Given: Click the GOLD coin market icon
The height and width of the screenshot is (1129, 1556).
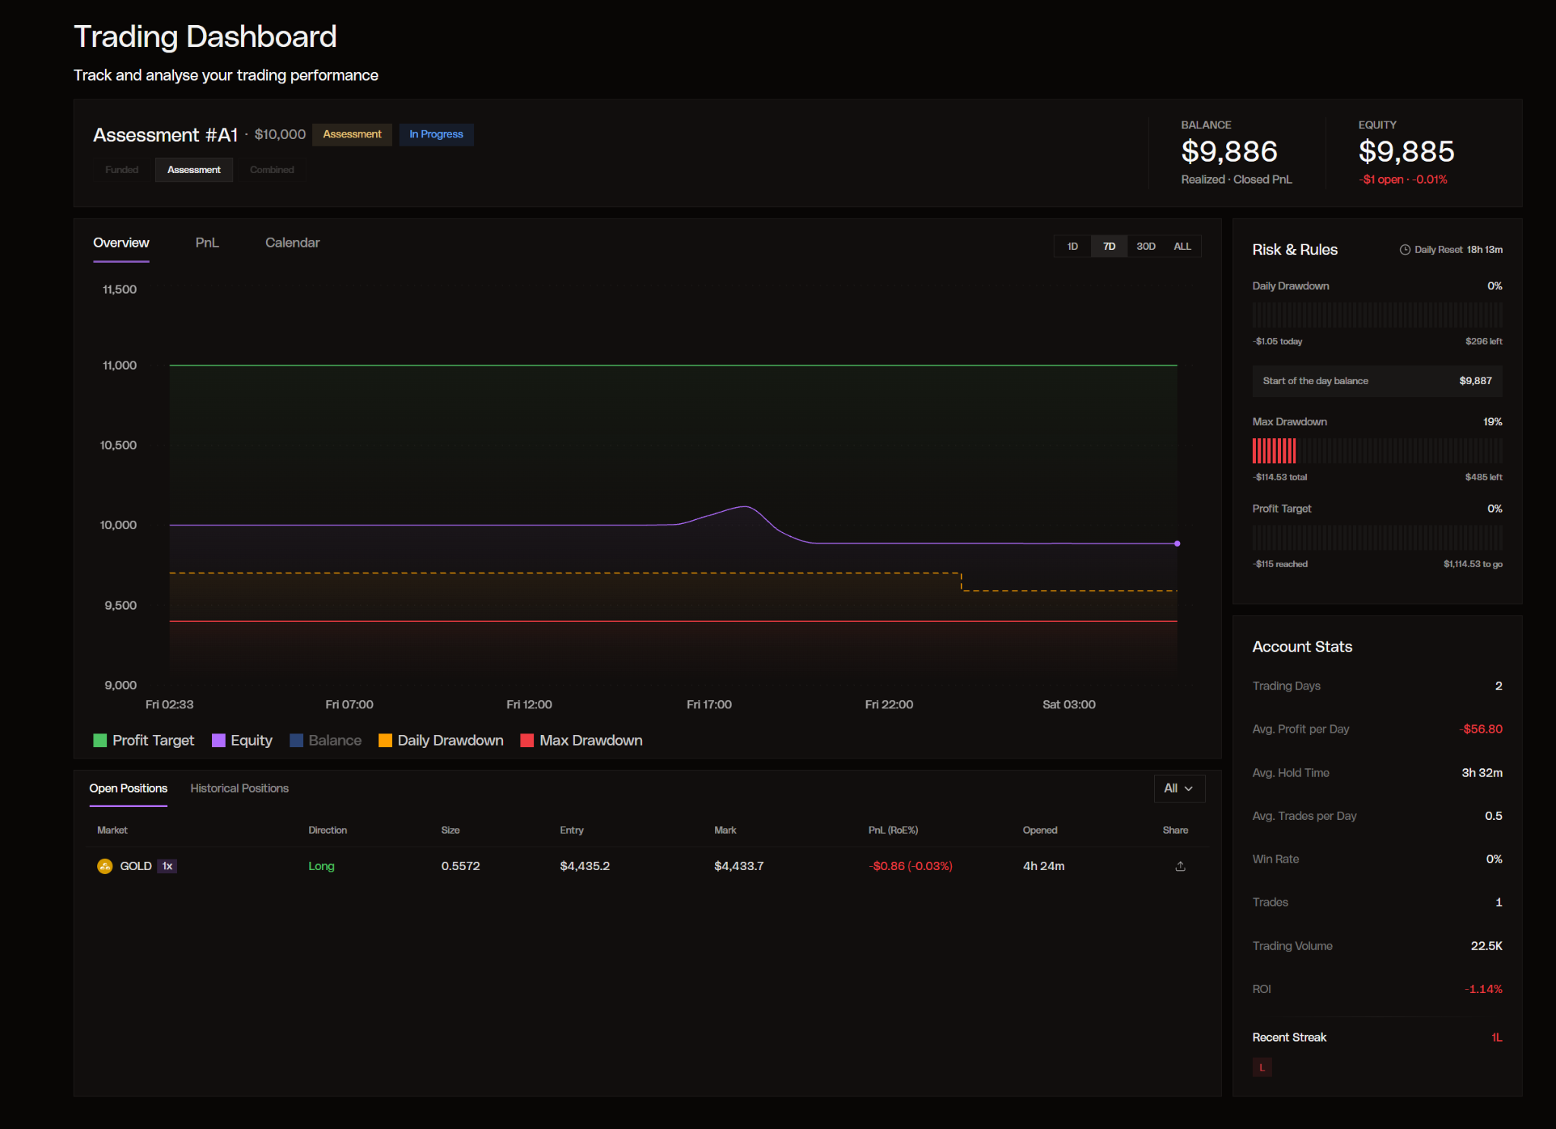Looking at the screenshot, I should pos(105,866).
